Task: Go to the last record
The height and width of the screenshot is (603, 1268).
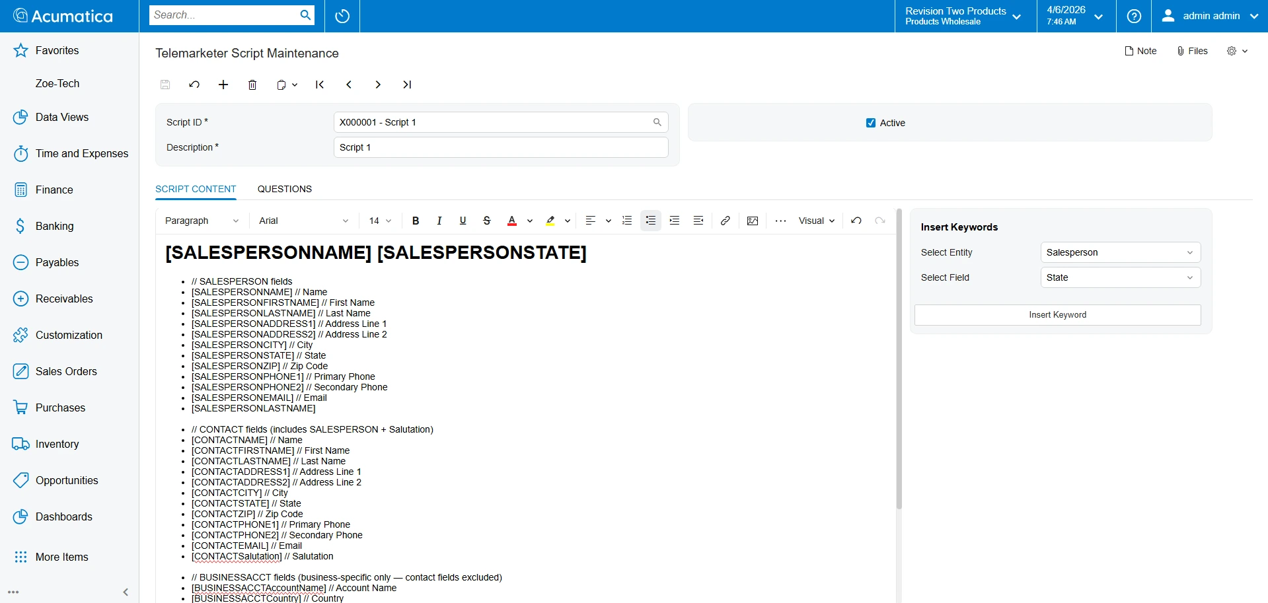Action: (x=407, y=85)
